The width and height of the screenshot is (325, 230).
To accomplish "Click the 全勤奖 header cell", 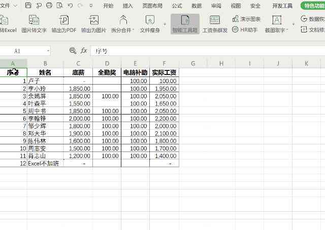I will pyautogui.click(x=107, y=72).
